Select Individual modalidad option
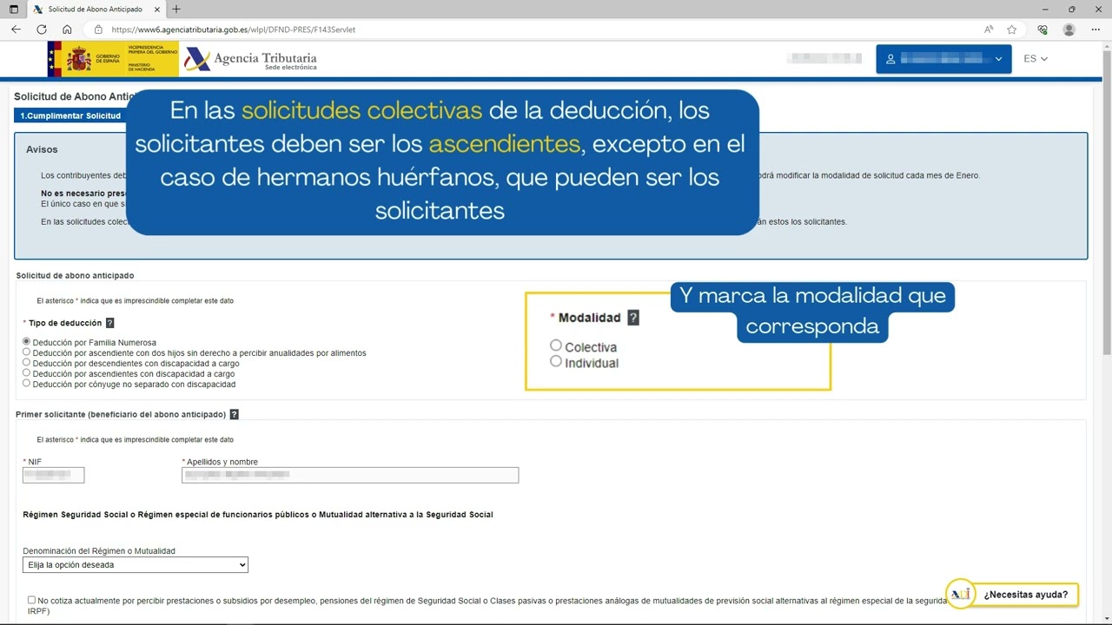 (x=556, y=361)
